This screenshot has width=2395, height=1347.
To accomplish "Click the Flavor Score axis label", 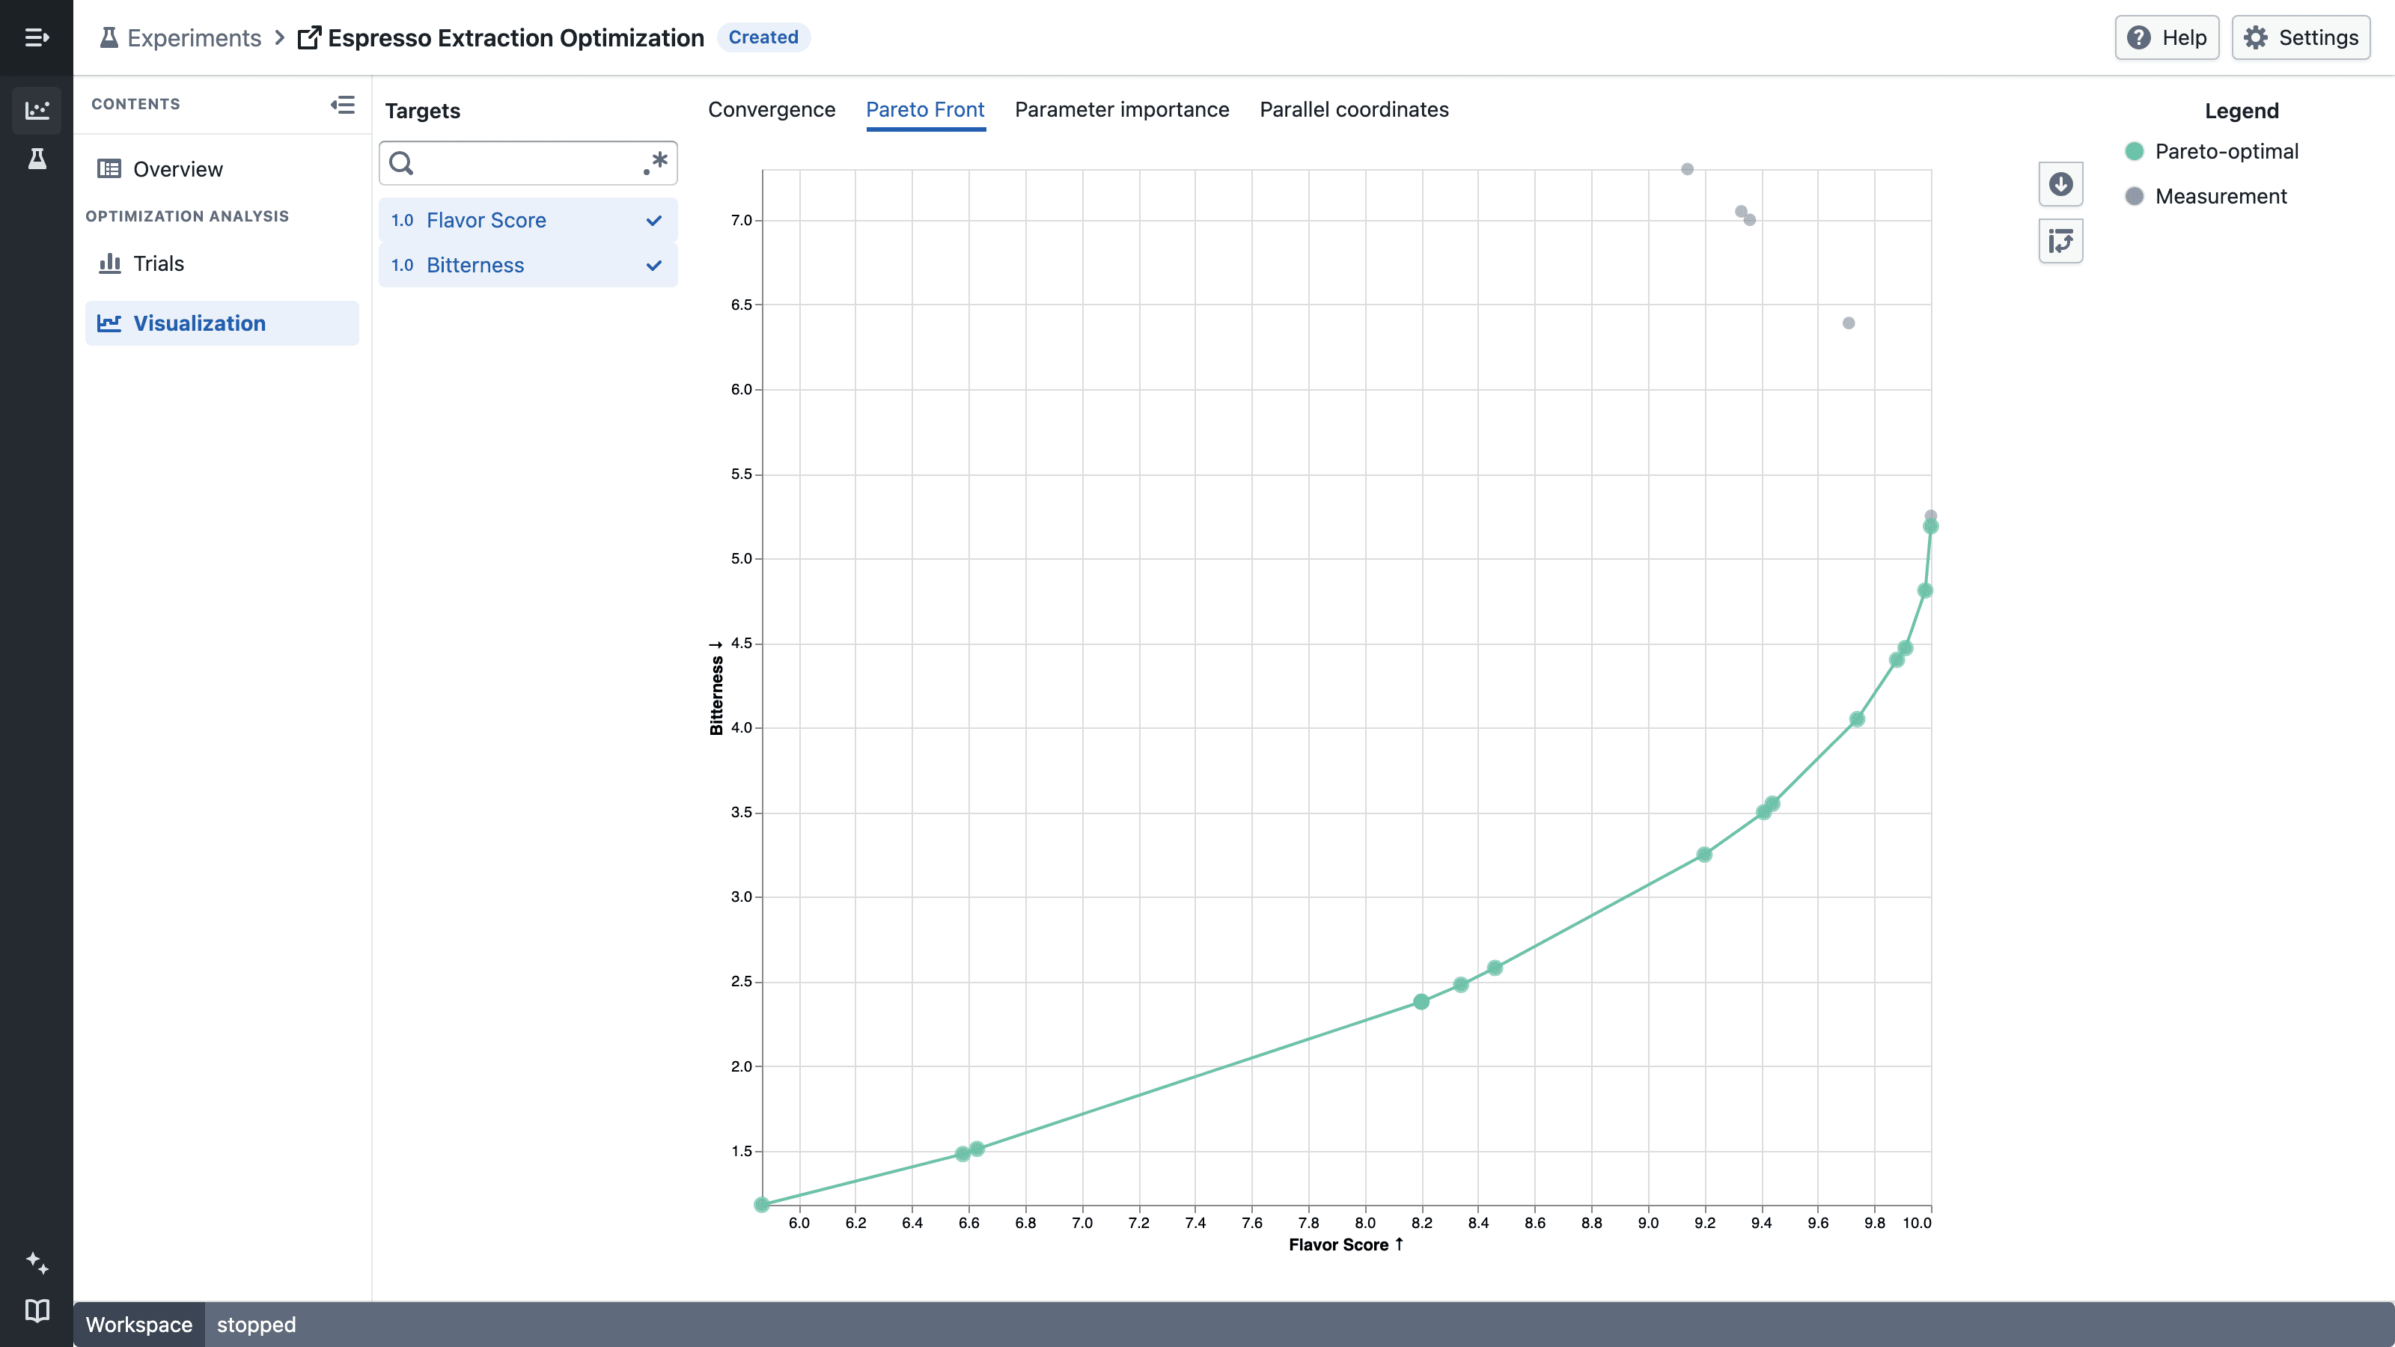I will pyautogui.click(x=1346, y=1244).
